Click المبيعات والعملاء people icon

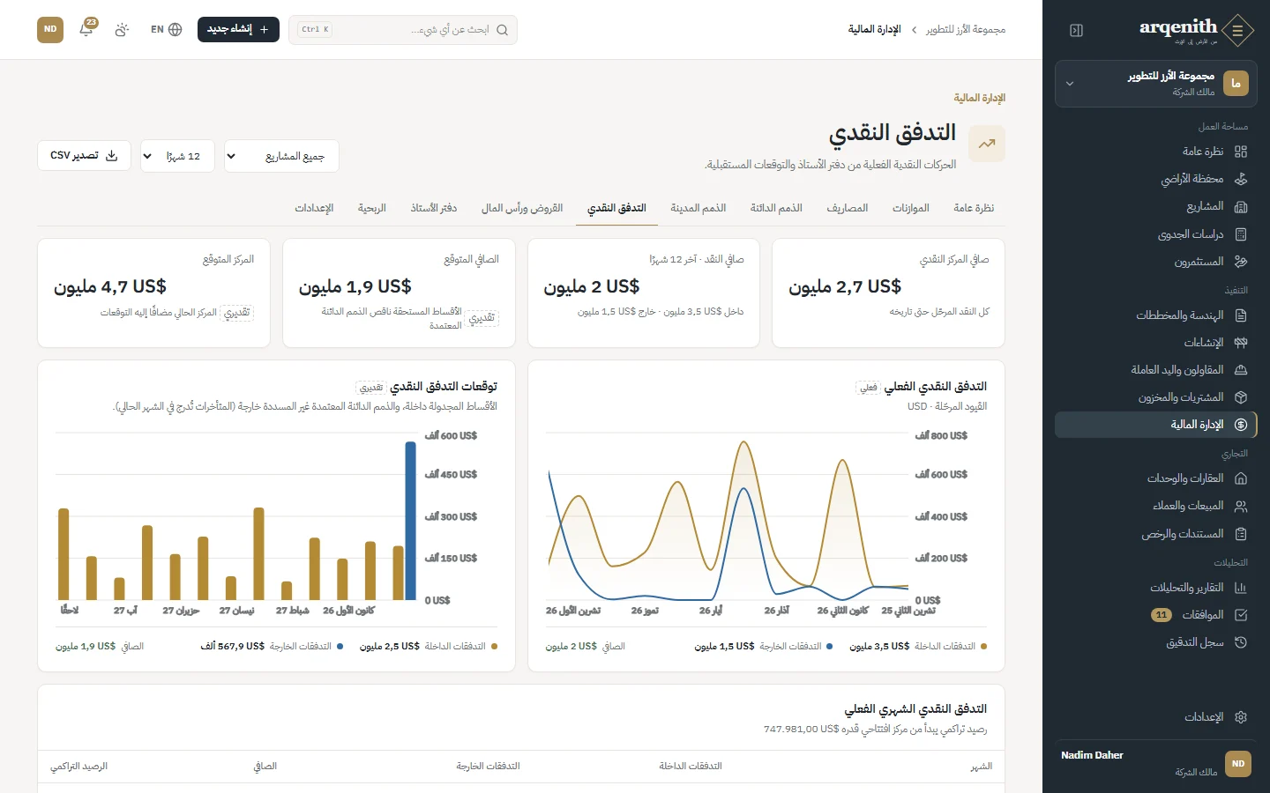tap(1241, 506)
